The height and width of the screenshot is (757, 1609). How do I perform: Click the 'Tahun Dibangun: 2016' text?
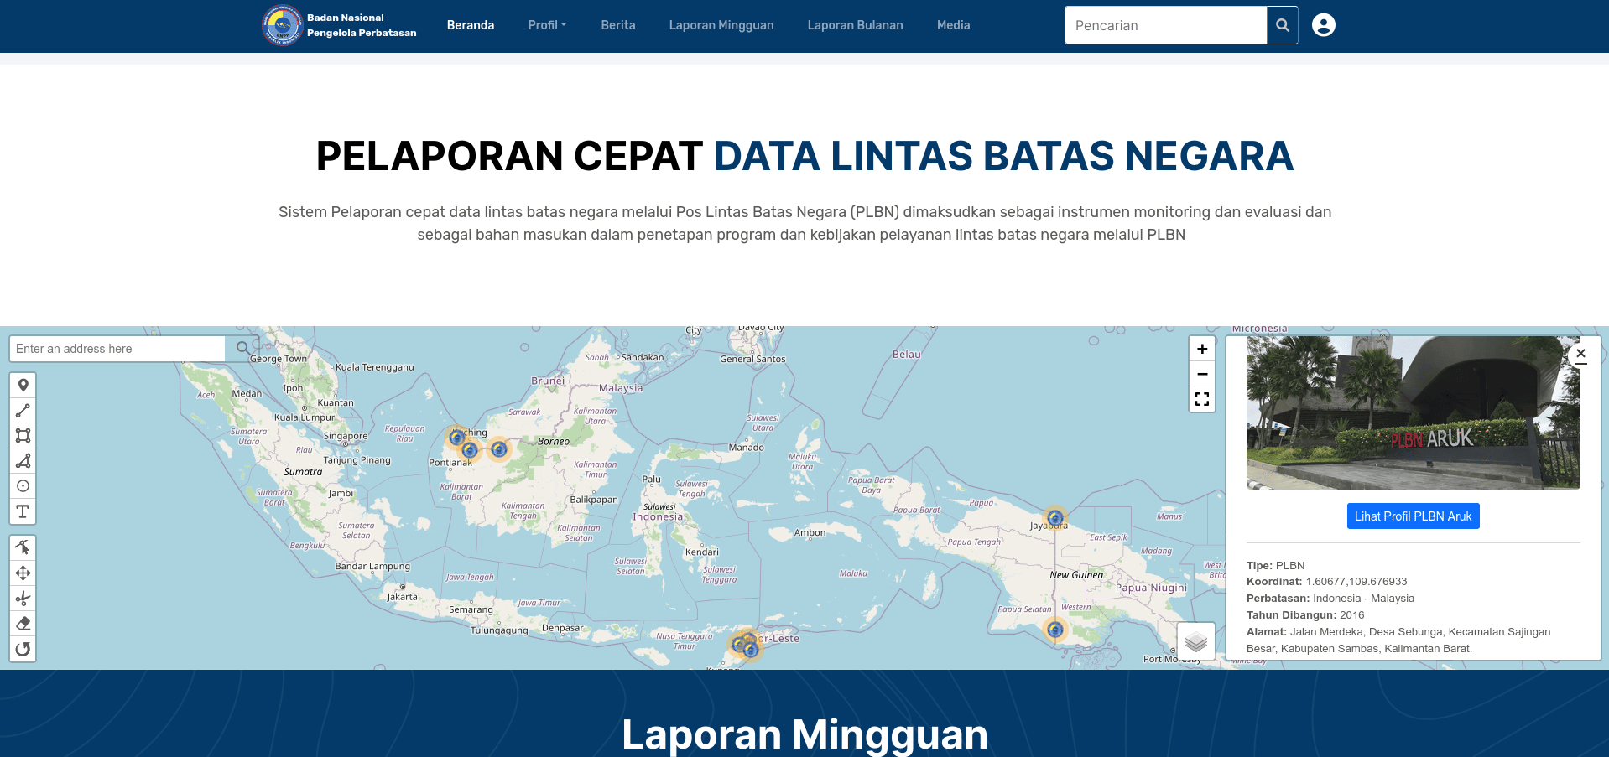click(x=1305, y=615)
